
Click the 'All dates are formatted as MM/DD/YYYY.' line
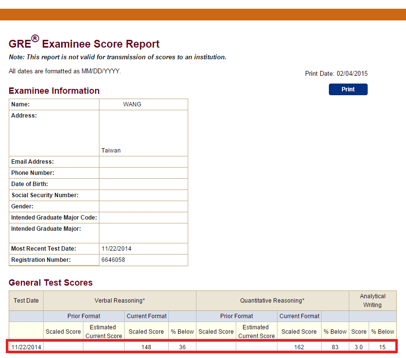65,71
